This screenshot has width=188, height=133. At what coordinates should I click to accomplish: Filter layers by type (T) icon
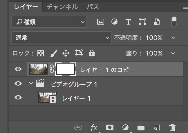[128, 22]
